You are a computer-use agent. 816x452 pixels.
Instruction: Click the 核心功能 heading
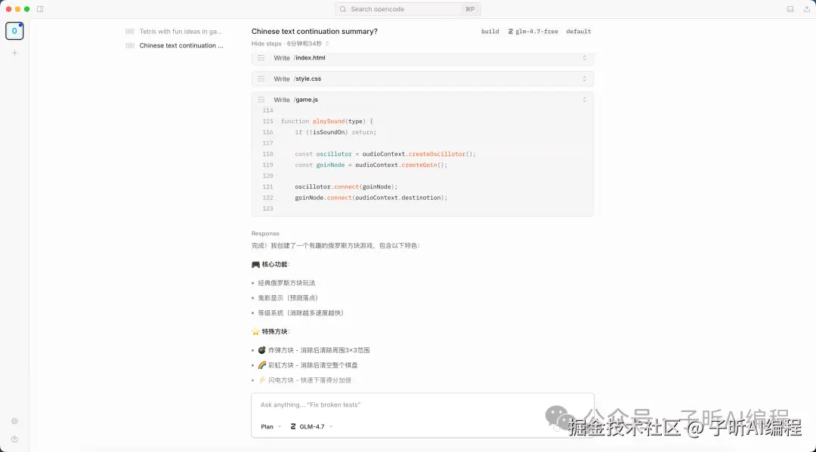click(x=270, y=264)
